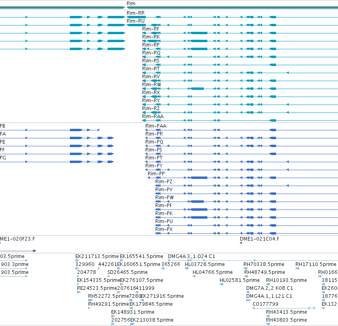
Task: Click the Rim-PV protein name
Action: (164, 190)
